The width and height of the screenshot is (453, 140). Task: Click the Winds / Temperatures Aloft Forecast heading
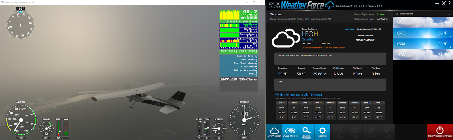pos(298,95)
